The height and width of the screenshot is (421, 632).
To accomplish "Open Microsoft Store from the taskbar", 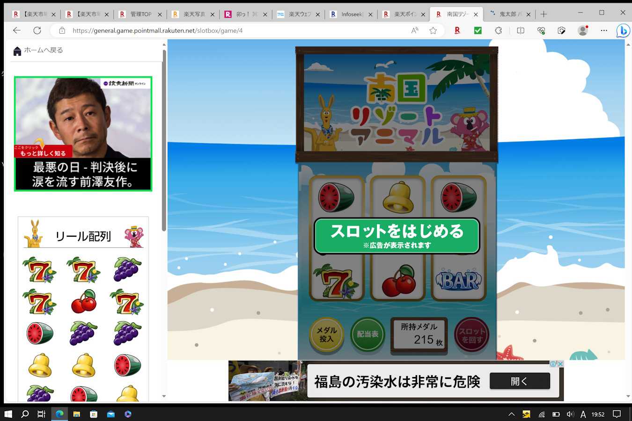I will click(x=94, y=414).
